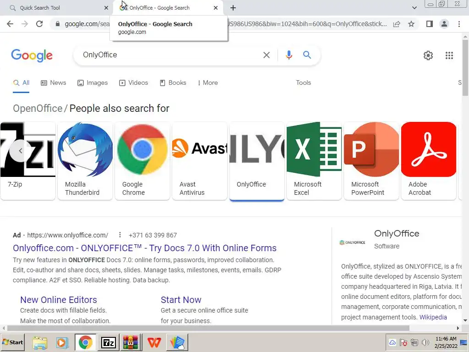
Task: Select the Google Chrome card
Action: click(142, 161)
